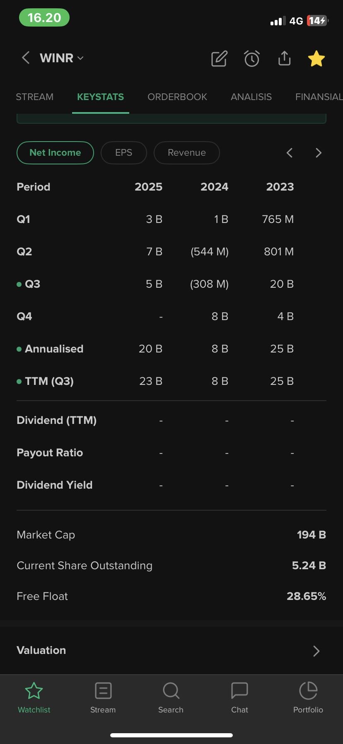Image resolution: width=343 pixels, height=744 pixels.
Task: Set a price alert with alarm icon
Action: tap(251, 59)
